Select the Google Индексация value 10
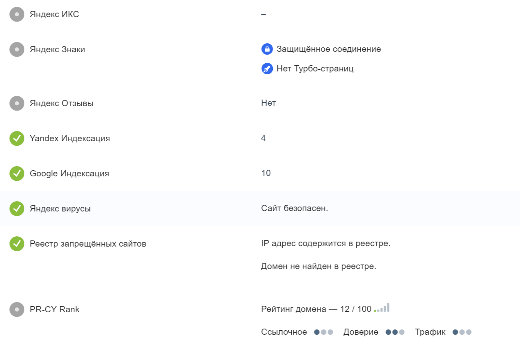Screen dimensions: 520x347 click(x=266, y=173)
